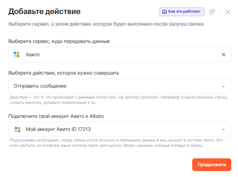Click the book icon in the help button

[164, 12]
